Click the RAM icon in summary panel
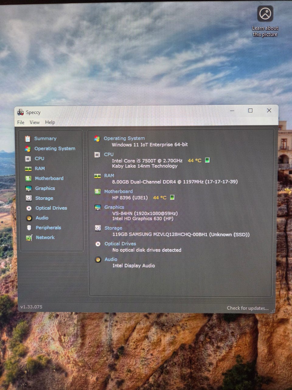Image resolution: width=292 pixels, height=390 pixels. (97, 176)
